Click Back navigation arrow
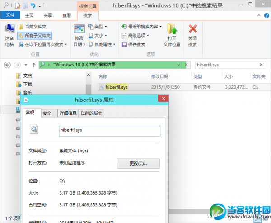The height and width of the screenshot is (223, 271). 7,65
